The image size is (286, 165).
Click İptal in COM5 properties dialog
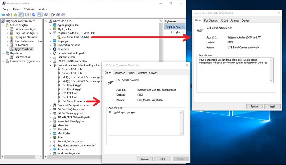(x=272, y=107)
